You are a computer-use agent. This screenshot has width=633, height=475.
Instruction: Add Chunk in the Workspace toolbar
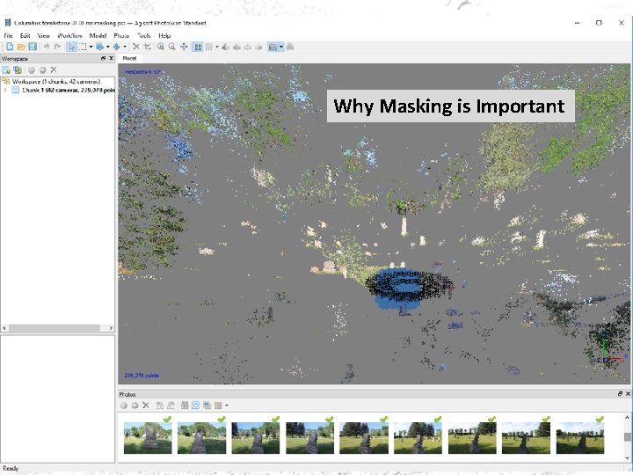6,69
